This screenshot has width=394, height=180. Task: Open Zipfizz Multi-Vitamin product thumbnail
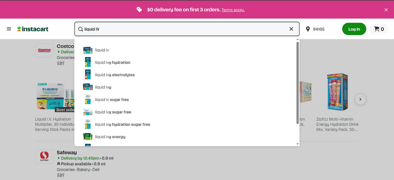pyautogui.click(x=337, y=92)
